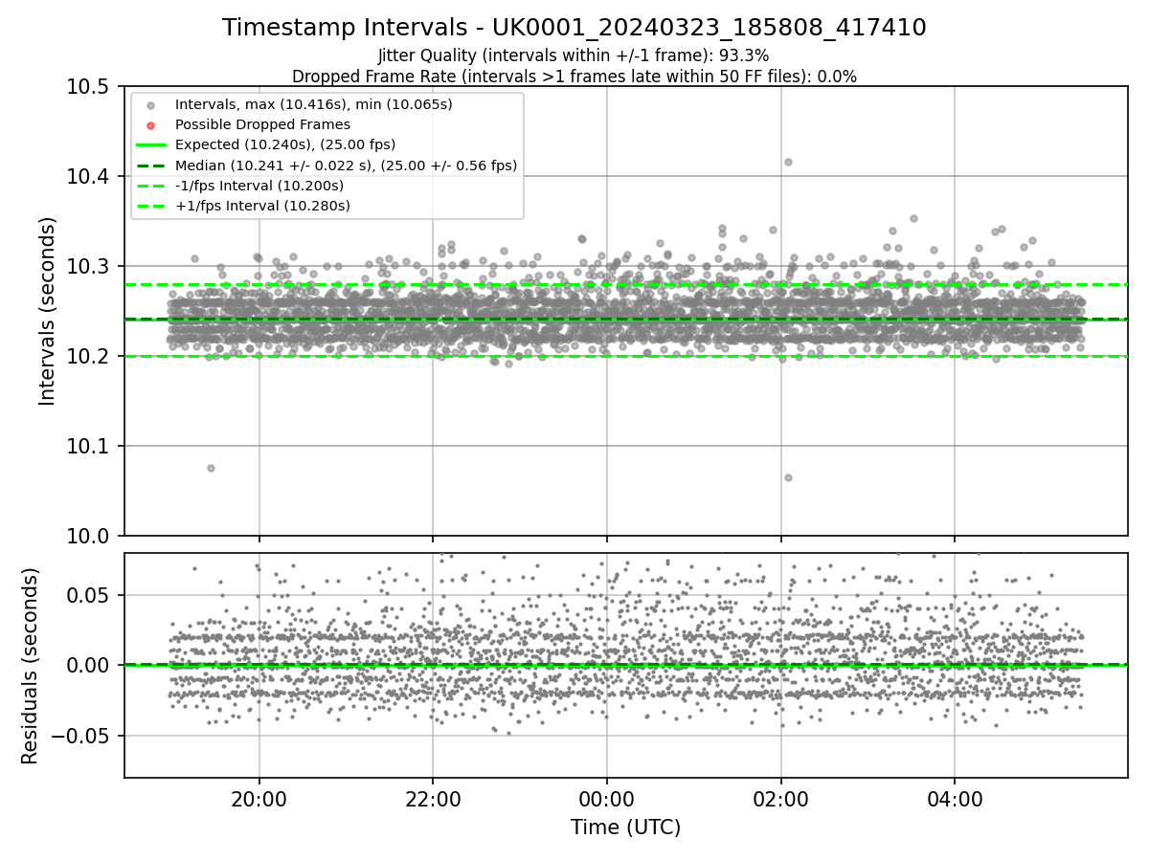
Task: Click the Jitter Quality 93.3% subtitle text
Action: point(574,55)
